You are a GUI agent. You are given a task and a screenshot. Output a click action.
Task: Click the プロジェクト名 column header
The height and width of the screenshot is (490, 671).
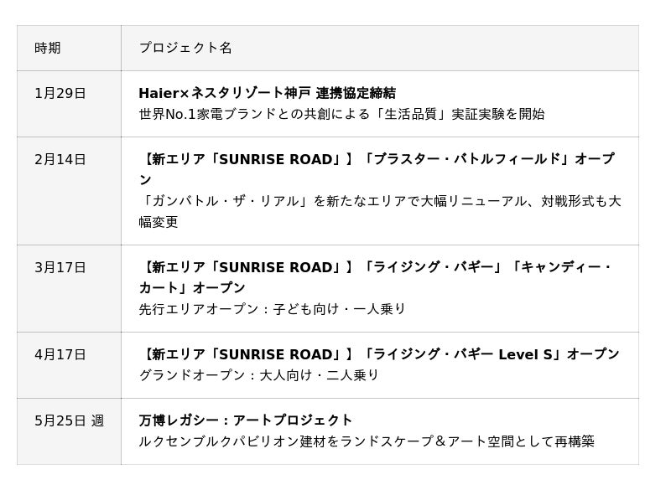click(x=185, y=48)
